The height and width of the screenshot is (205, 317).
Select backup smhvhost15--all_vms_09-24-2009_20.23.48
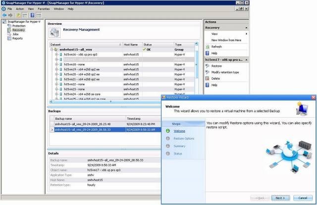(x=83, y=124)
